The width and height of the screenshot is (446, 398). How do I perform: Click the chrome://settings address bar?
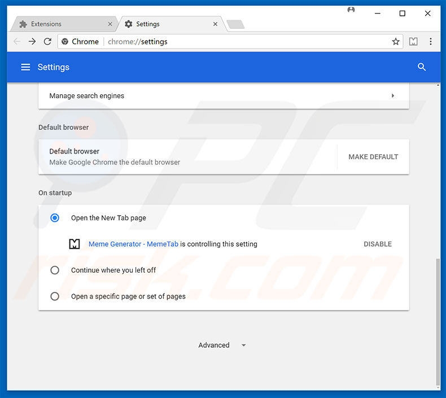pyautogui.click(x=230, y=42)
